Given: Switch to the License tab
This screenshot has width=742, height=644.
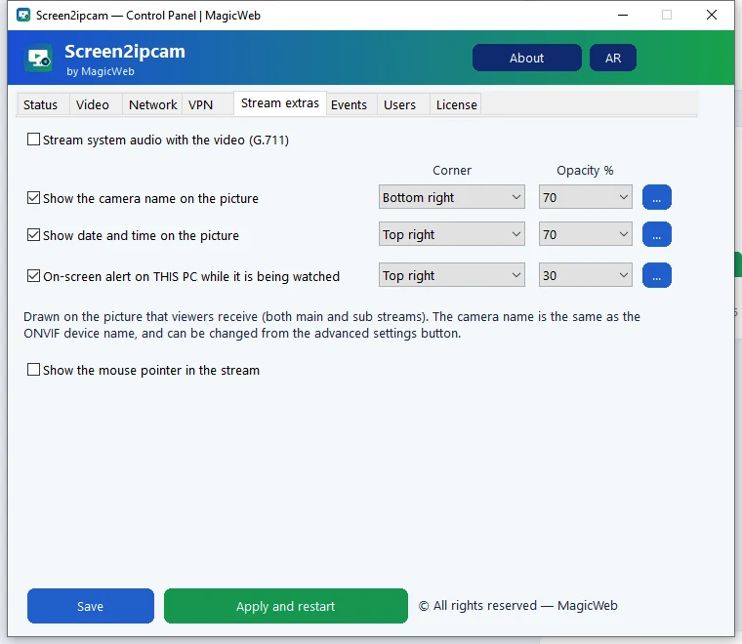Looking at the screenshot, I should 456,104.
